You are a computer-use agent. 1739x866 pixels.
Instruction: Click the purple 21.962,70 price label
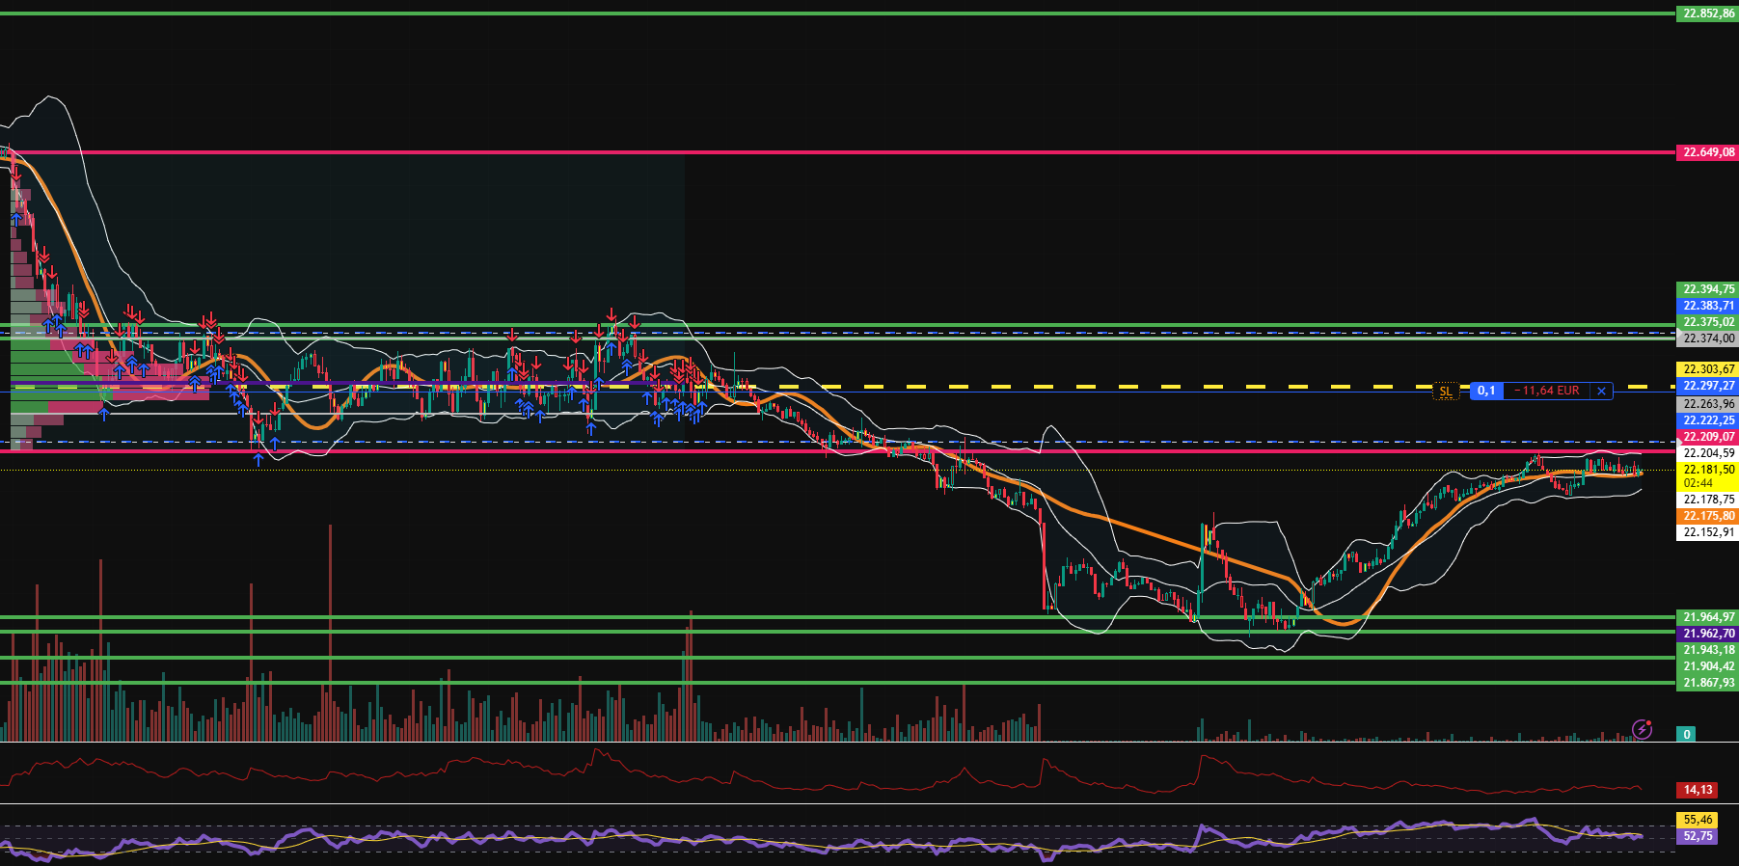(1708, 634)
